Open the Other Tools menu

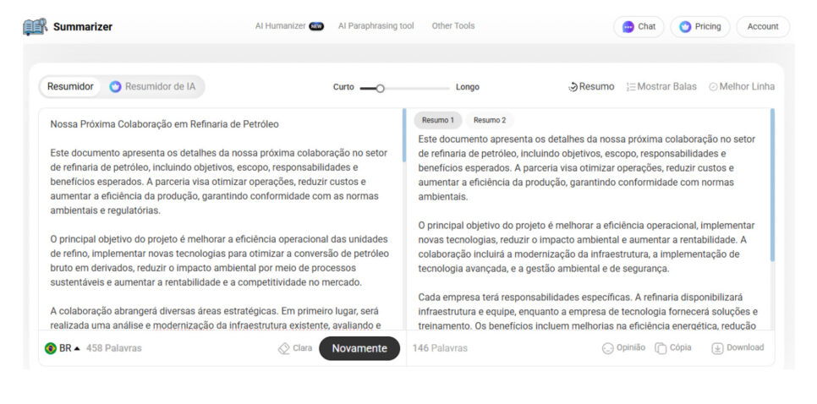(x=452, y=26)
